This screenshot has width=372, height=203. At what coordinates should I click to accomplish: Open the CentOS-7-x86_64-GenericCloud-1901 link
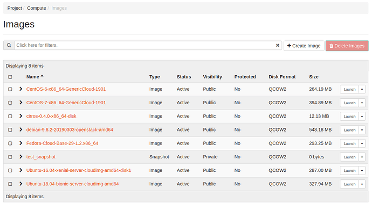pos(66,103)
